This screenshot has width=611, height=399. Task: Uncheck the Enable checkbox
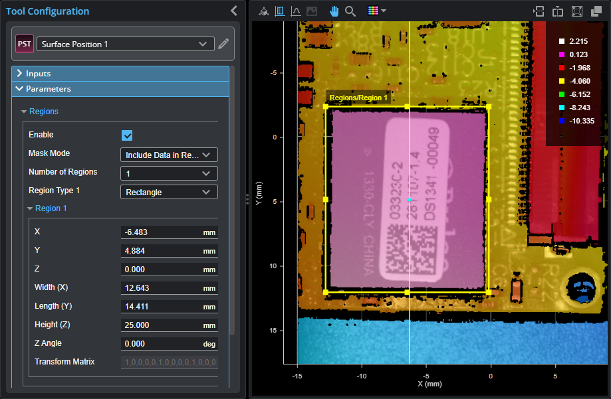pos(128,135)
